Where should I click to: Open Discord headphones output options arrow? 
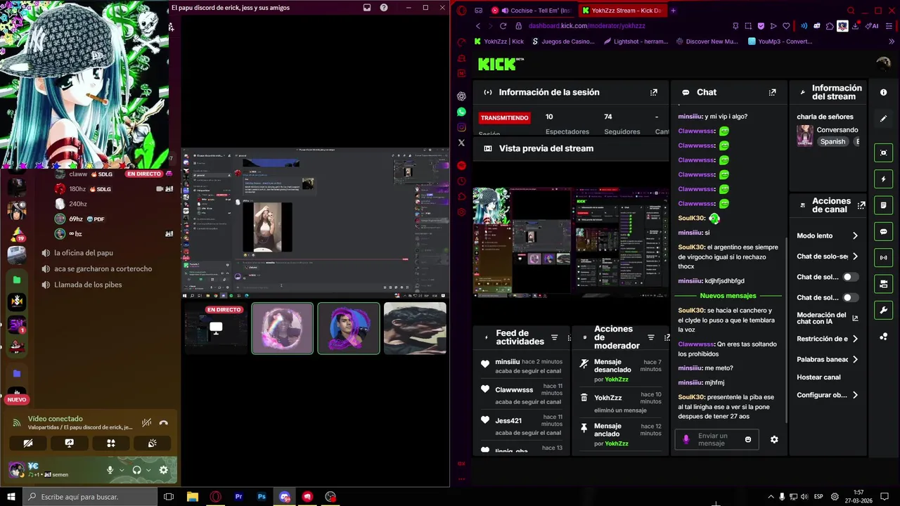[148, 470]
